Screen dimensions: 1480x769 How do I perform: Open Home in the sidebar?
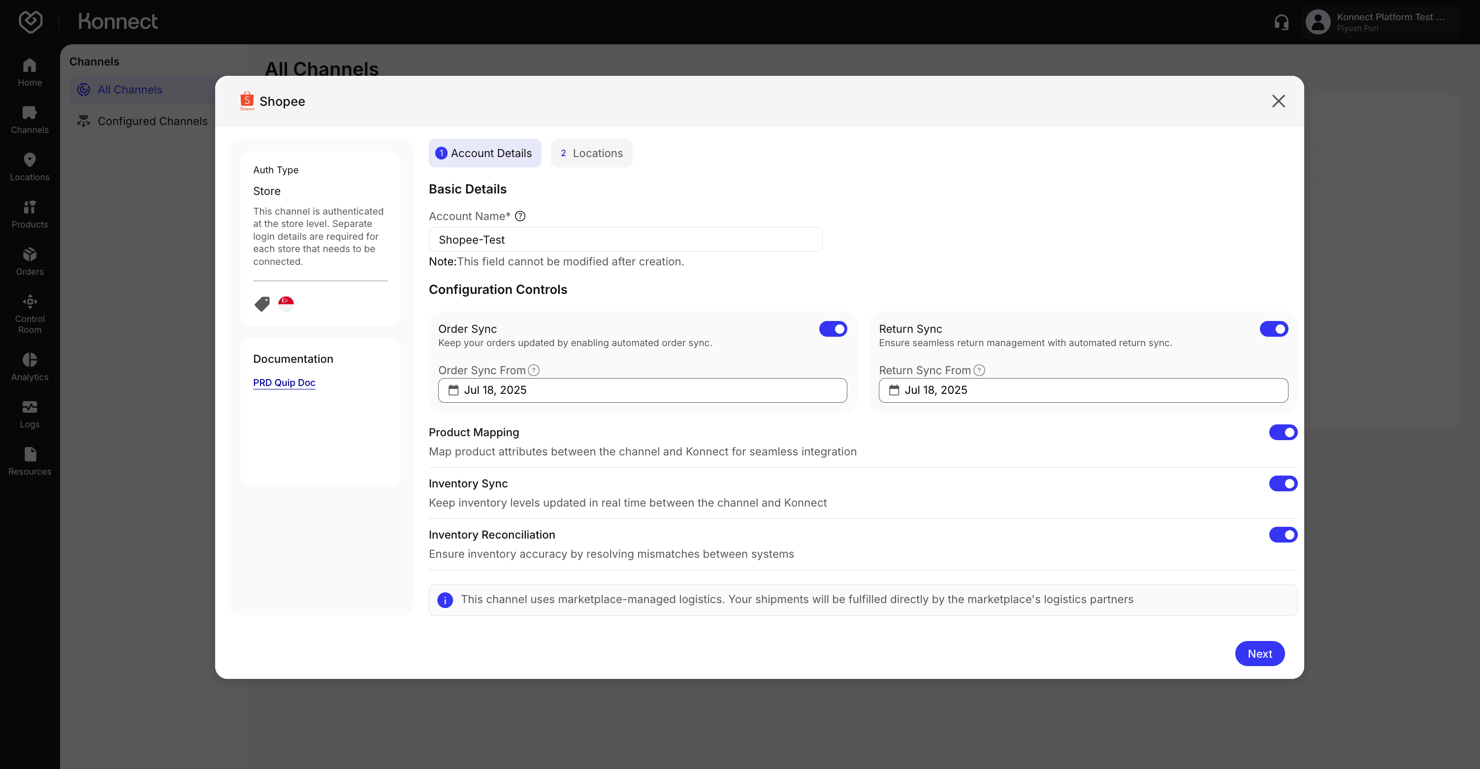coord(30,72)
